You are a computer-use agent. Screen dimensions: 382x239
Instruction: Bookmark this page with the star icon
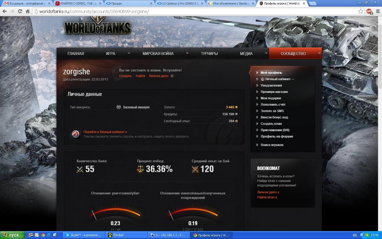coord(361,11)
